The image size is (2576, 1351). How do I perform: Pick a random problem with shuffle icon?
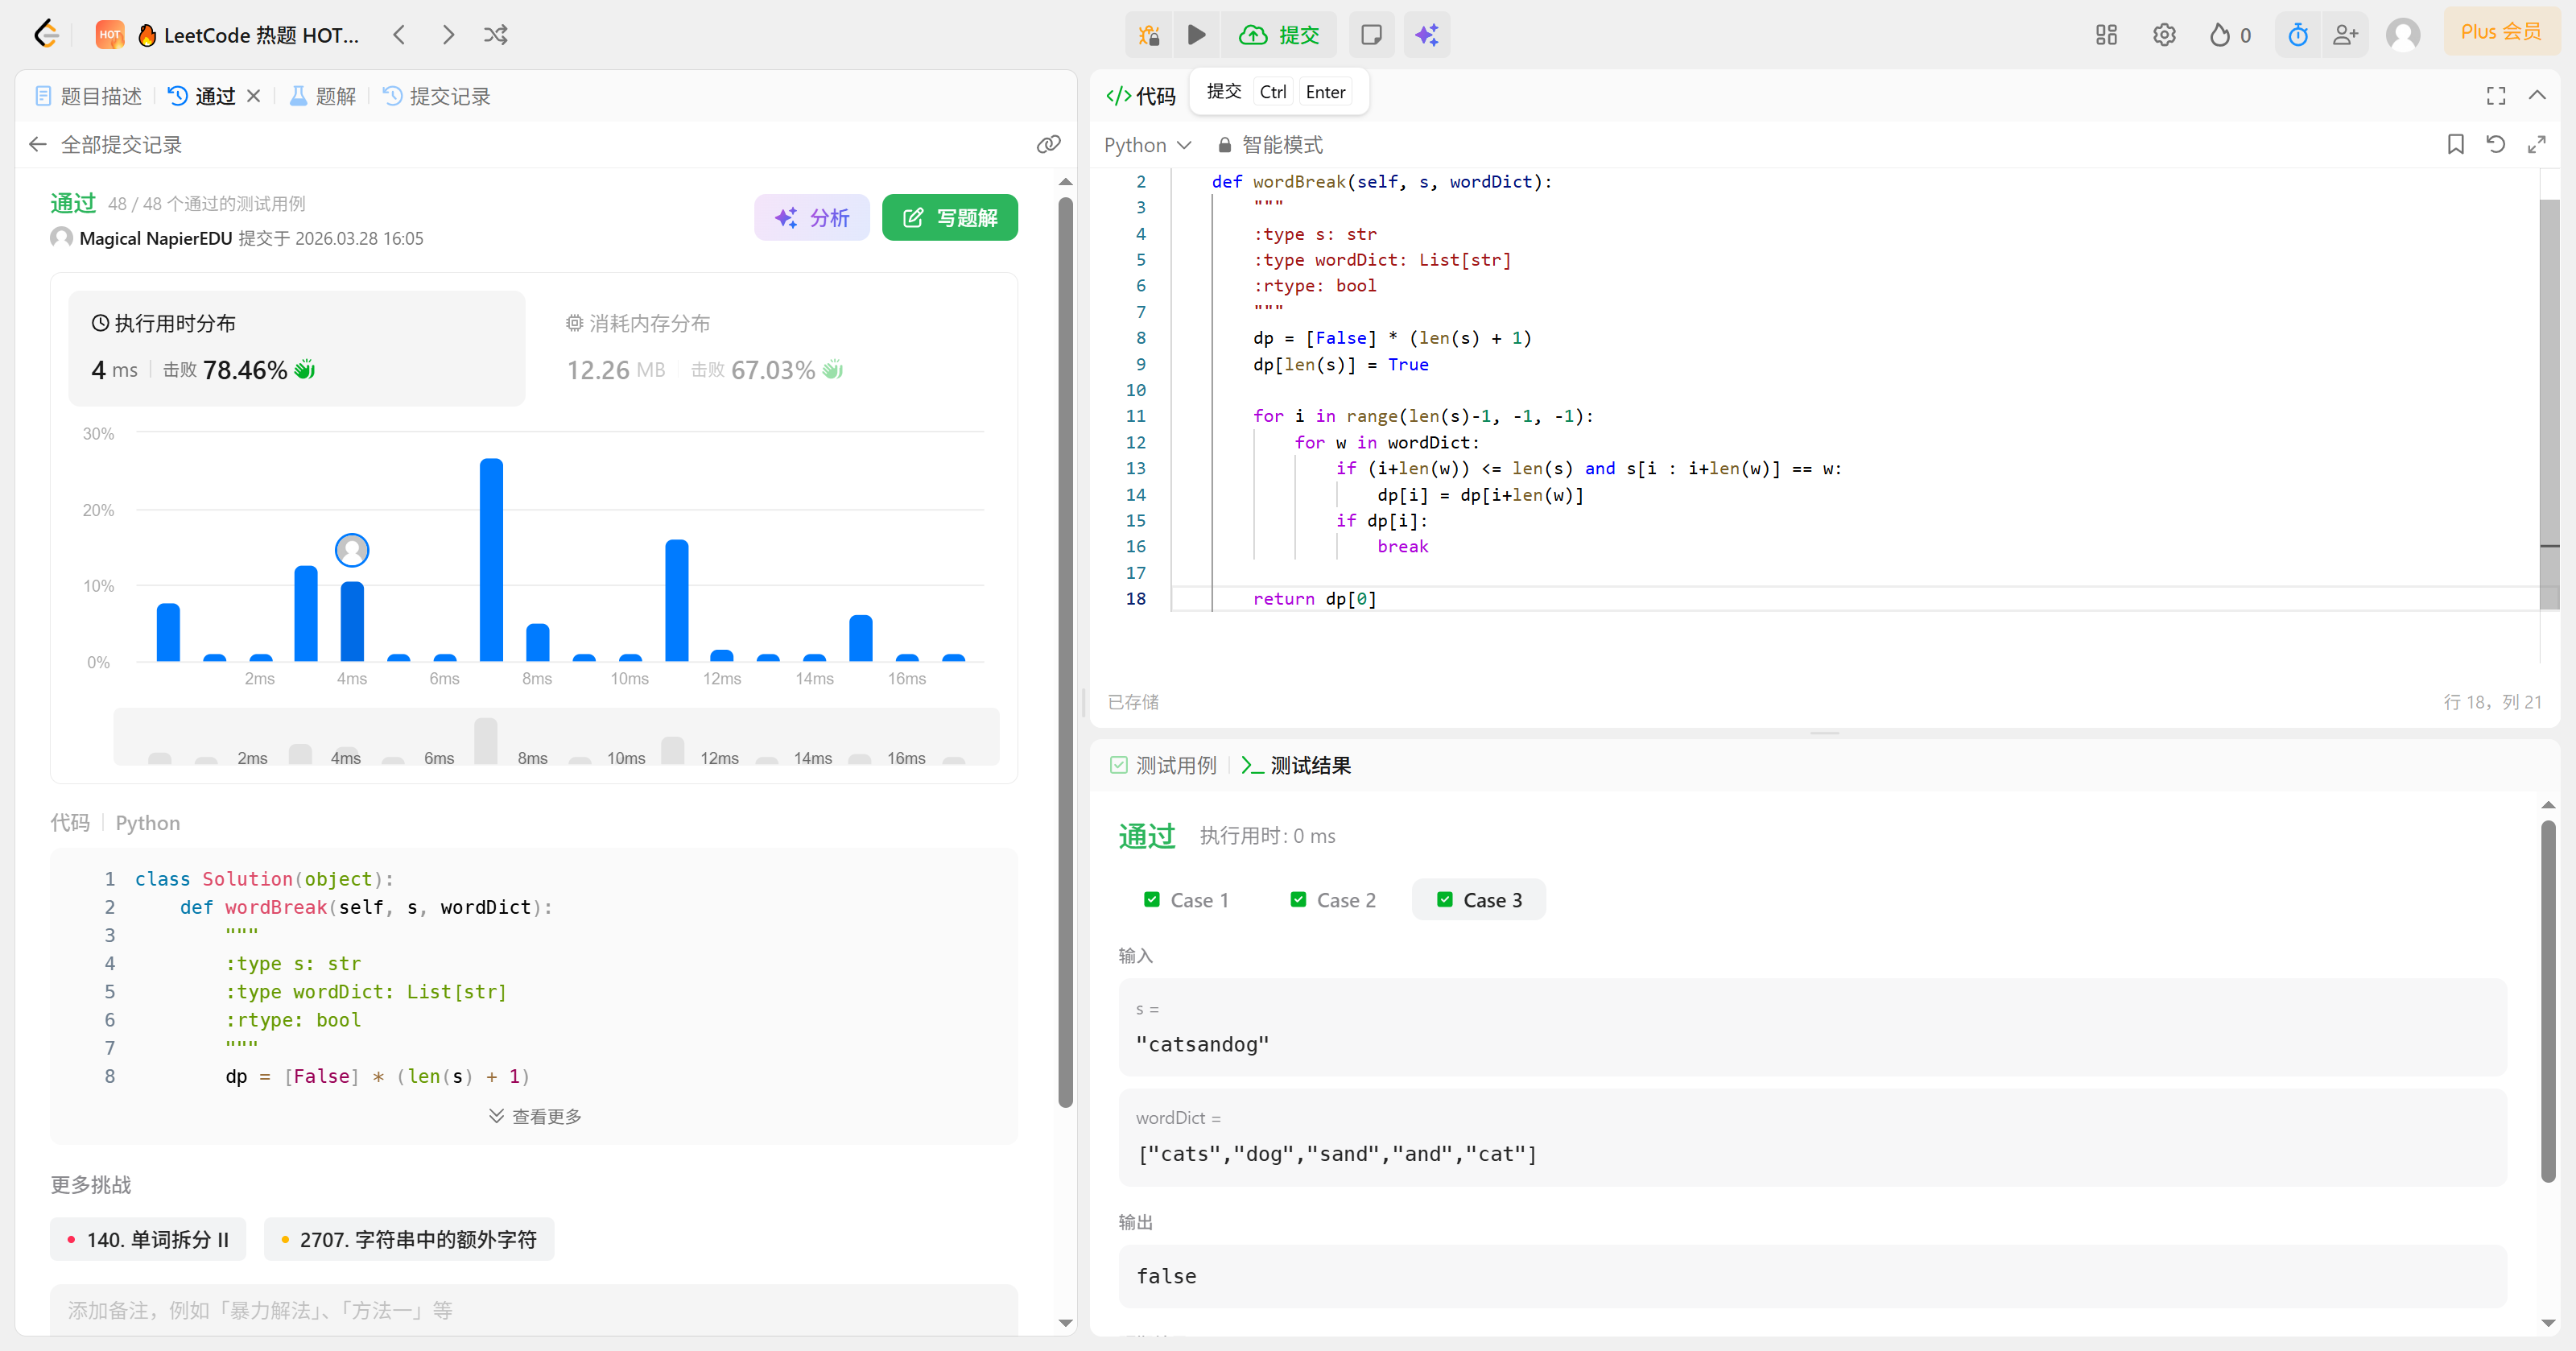pos(496,35)
